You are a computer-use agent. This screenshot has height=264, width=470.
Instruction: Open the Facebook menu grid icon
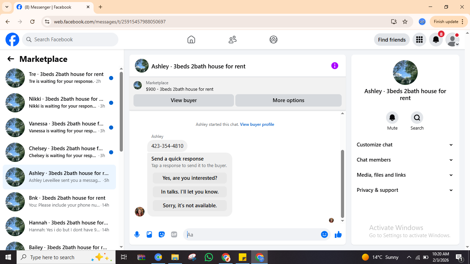(419, 40)
